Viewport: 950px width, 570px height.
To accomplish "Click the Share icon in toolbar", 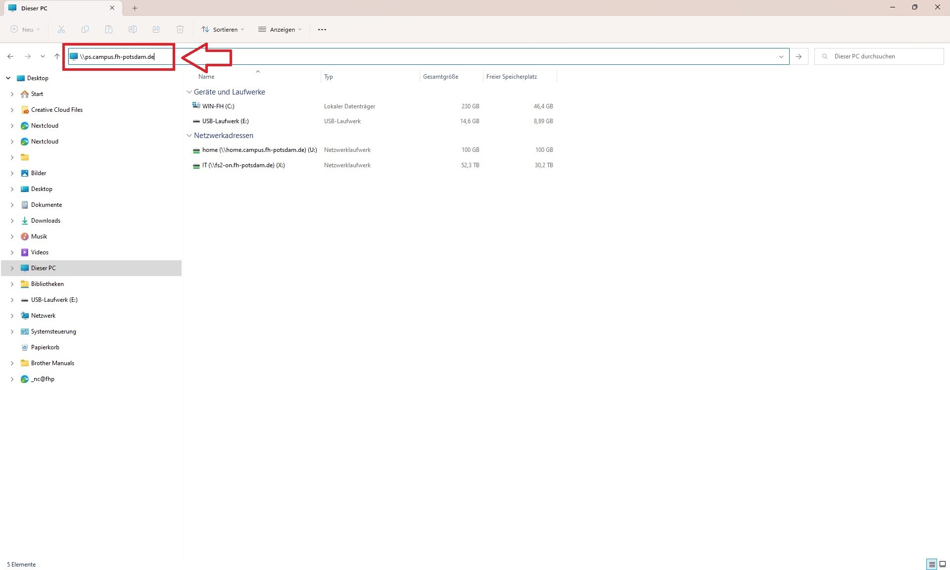I will [156, 30].
